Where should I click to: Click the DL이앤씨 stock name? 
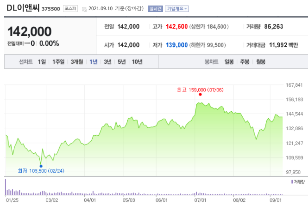(23, 8)
